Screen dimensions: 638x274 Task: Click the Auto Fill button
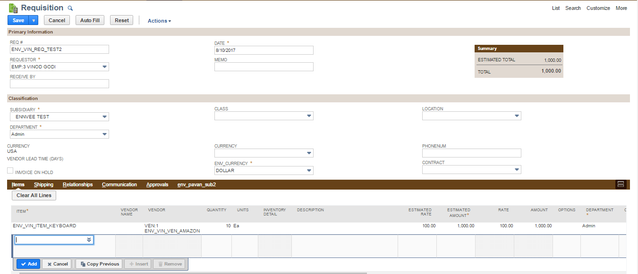(x=90, y=20)
